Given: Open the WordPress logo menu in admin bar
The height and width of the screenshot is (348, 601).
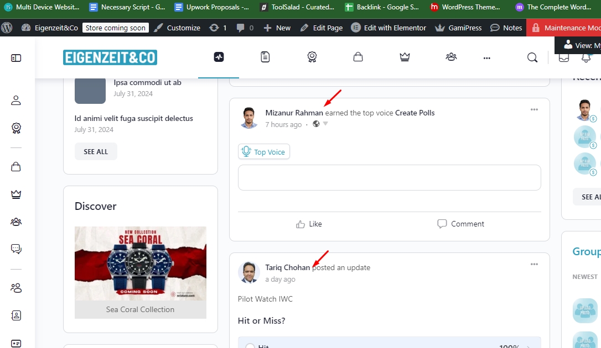Looking at the screenshot, I should tap(7, 28).
